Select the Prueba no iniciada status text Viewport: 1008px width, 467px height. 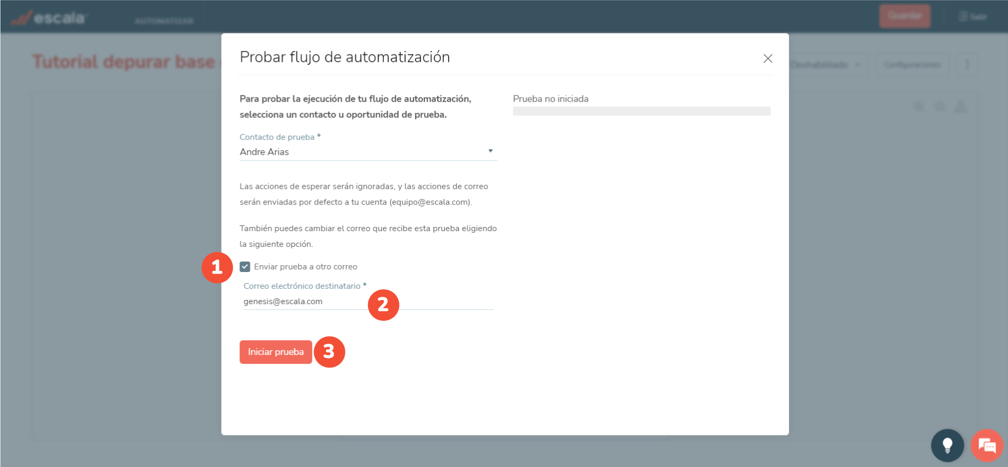(x=551, y=99)
